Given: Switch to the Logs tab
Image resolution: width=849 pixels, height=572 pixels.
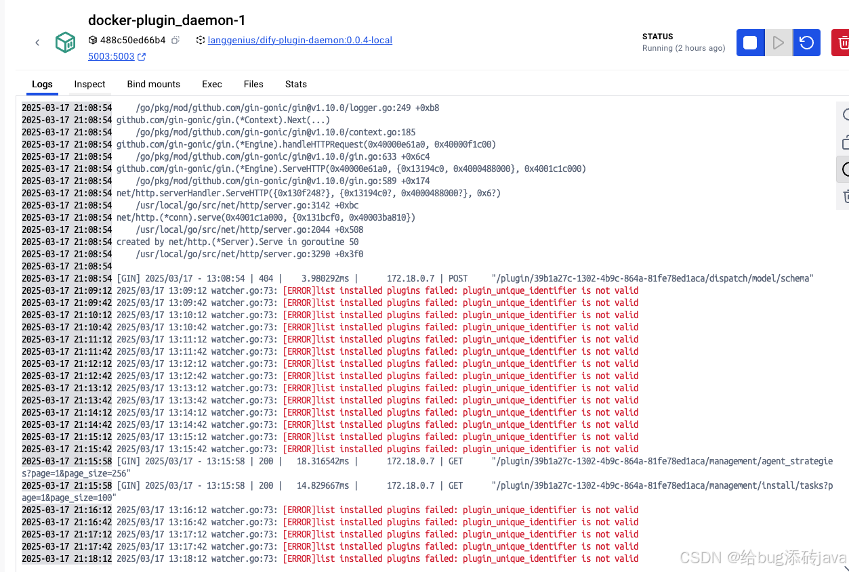Looking at the screenshot, I should click(x=42, y=84).
